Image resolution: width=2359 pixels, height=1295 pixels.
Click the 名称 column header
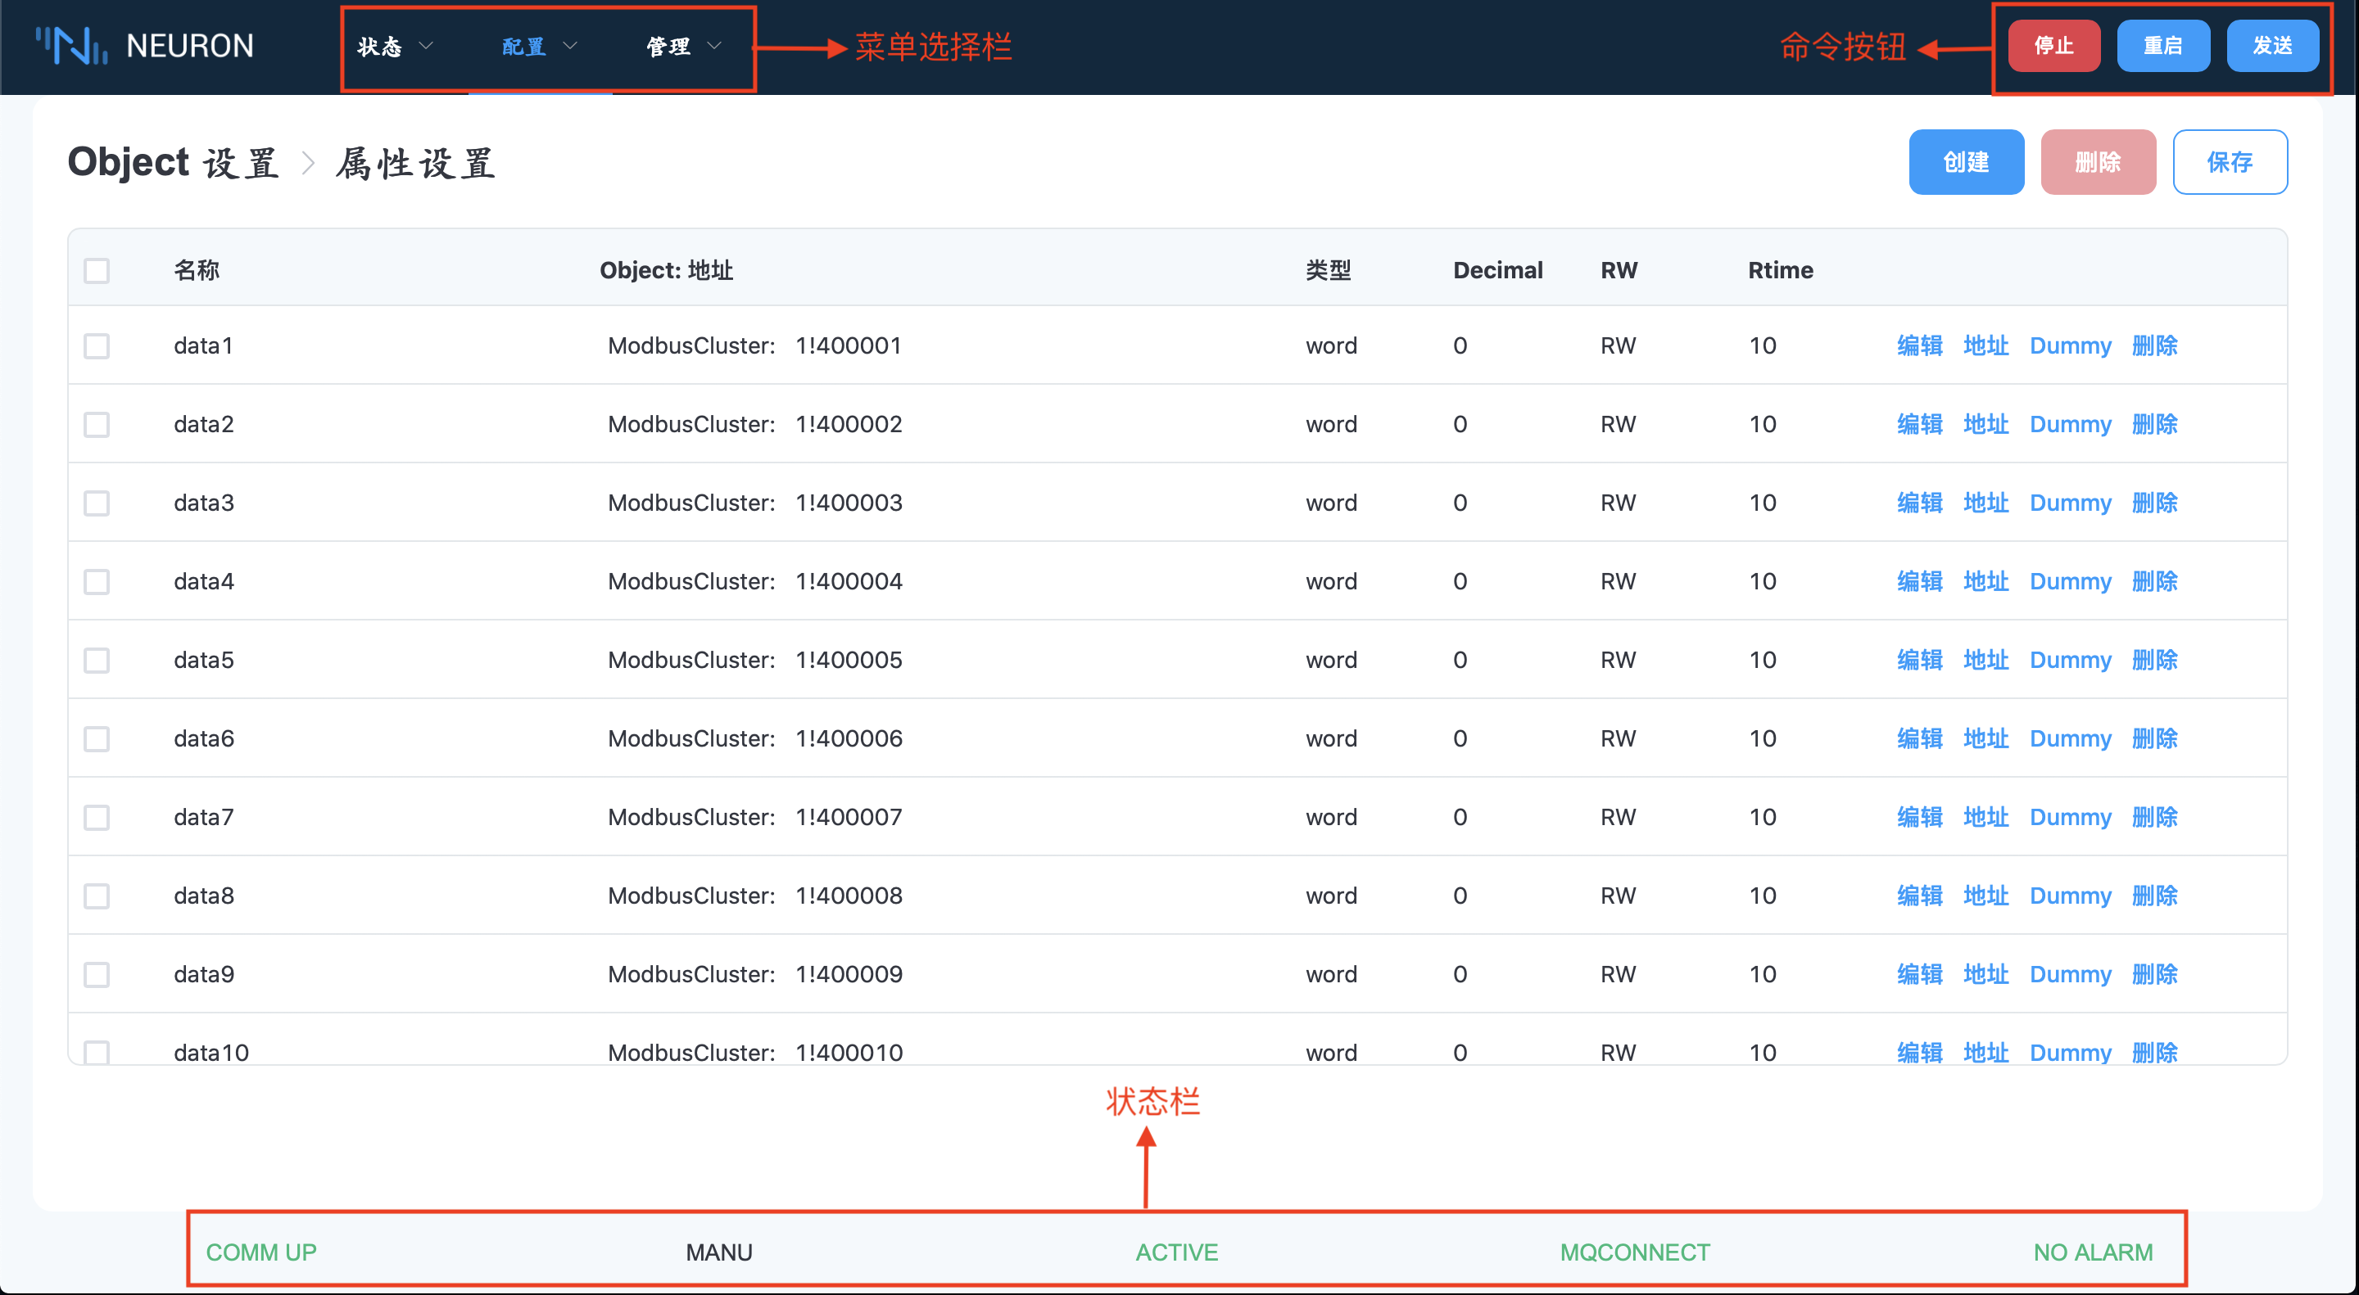[196, 271]
